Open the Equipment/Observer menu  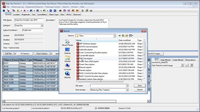click(34, 7)
